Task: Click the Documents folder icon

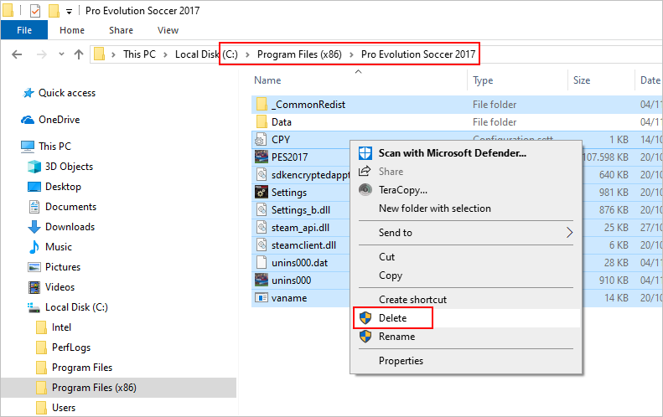Action: tap(34, 207)
